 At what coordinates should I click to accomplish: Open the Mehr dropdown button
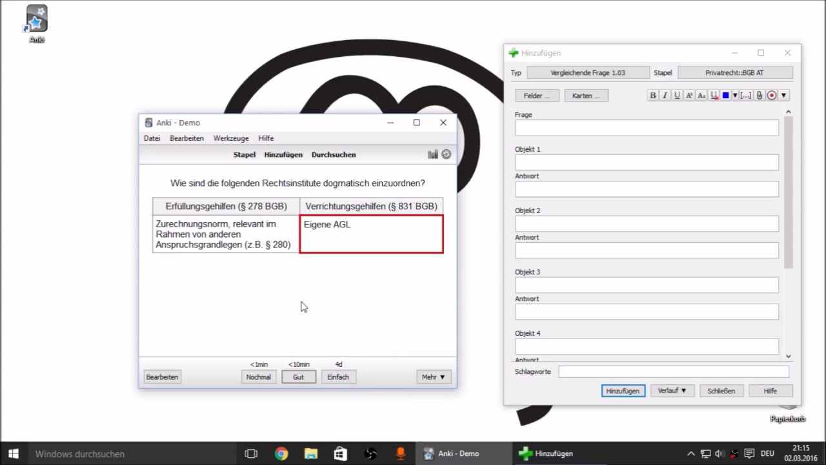pos(434,377)
